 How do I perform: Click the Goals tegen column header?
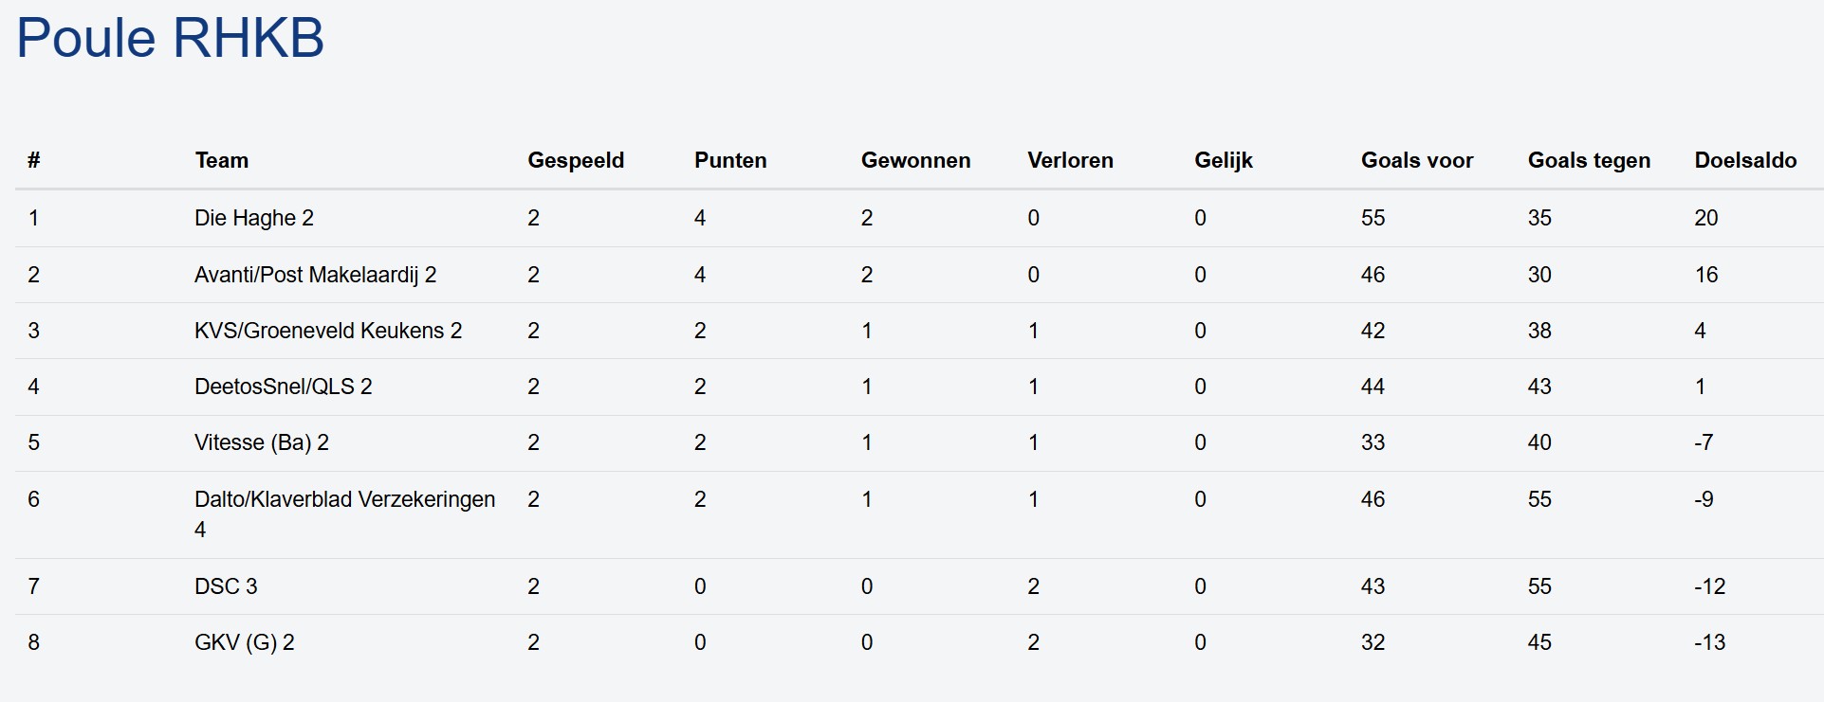[1589, 160]
